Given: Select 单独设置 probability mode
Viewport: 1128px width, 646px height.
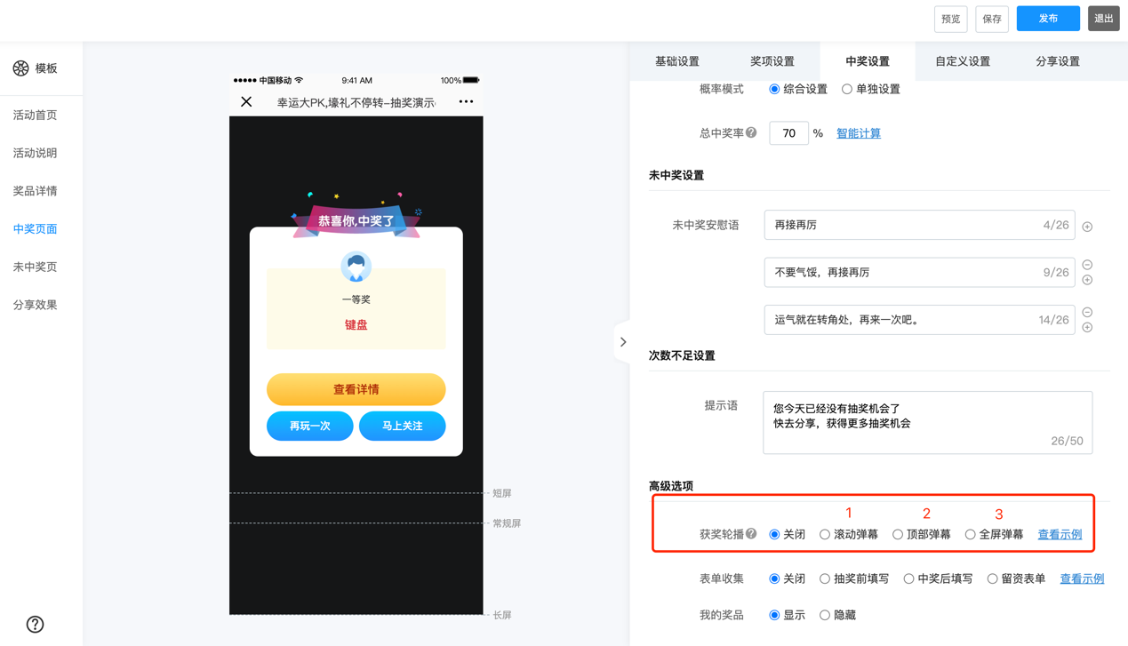Looking at the screenshot, I should (x=847, y=90).
